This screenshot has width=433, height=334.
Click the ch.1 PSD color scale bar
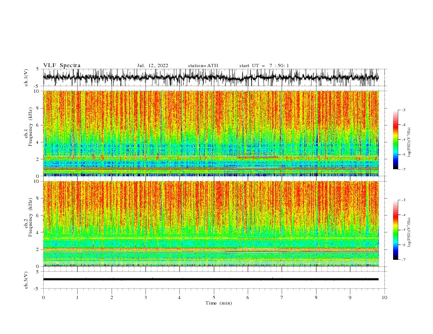pyautogui.click(x=395, y=140)
